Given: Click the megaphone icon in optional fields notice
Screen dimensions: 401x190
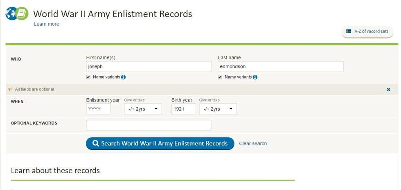Looking at the screenshot, I should coord(10,89).
